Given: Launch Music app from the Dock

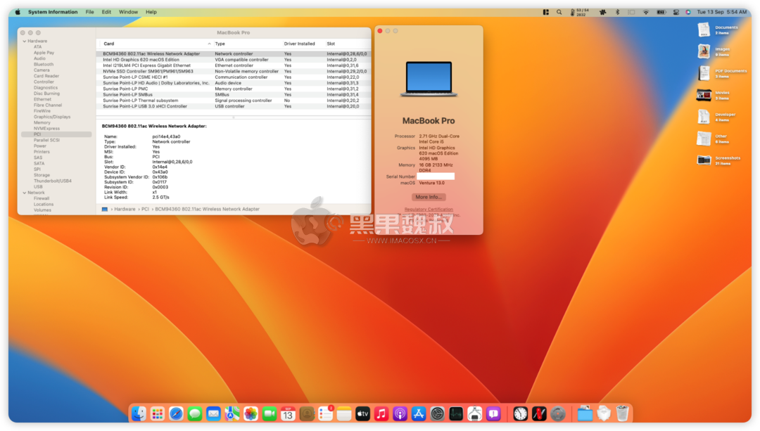Looking at the screenshot, I should click(x=381, y=413).
